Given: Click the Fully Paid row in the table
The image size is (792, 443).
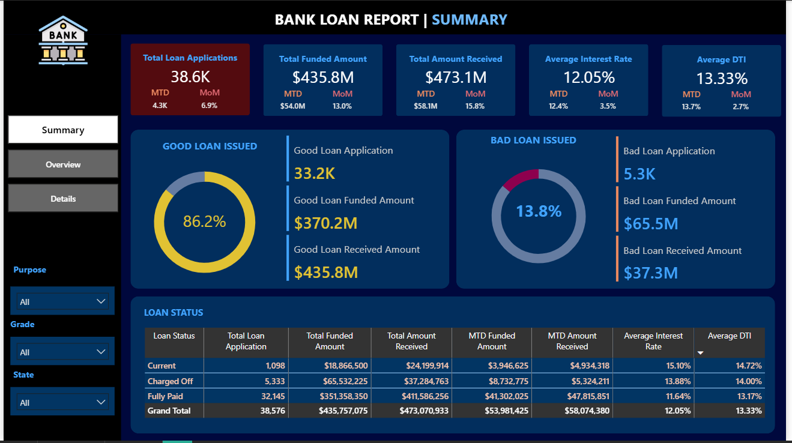Looking at the screenshot, I should (x=174, y=396).
